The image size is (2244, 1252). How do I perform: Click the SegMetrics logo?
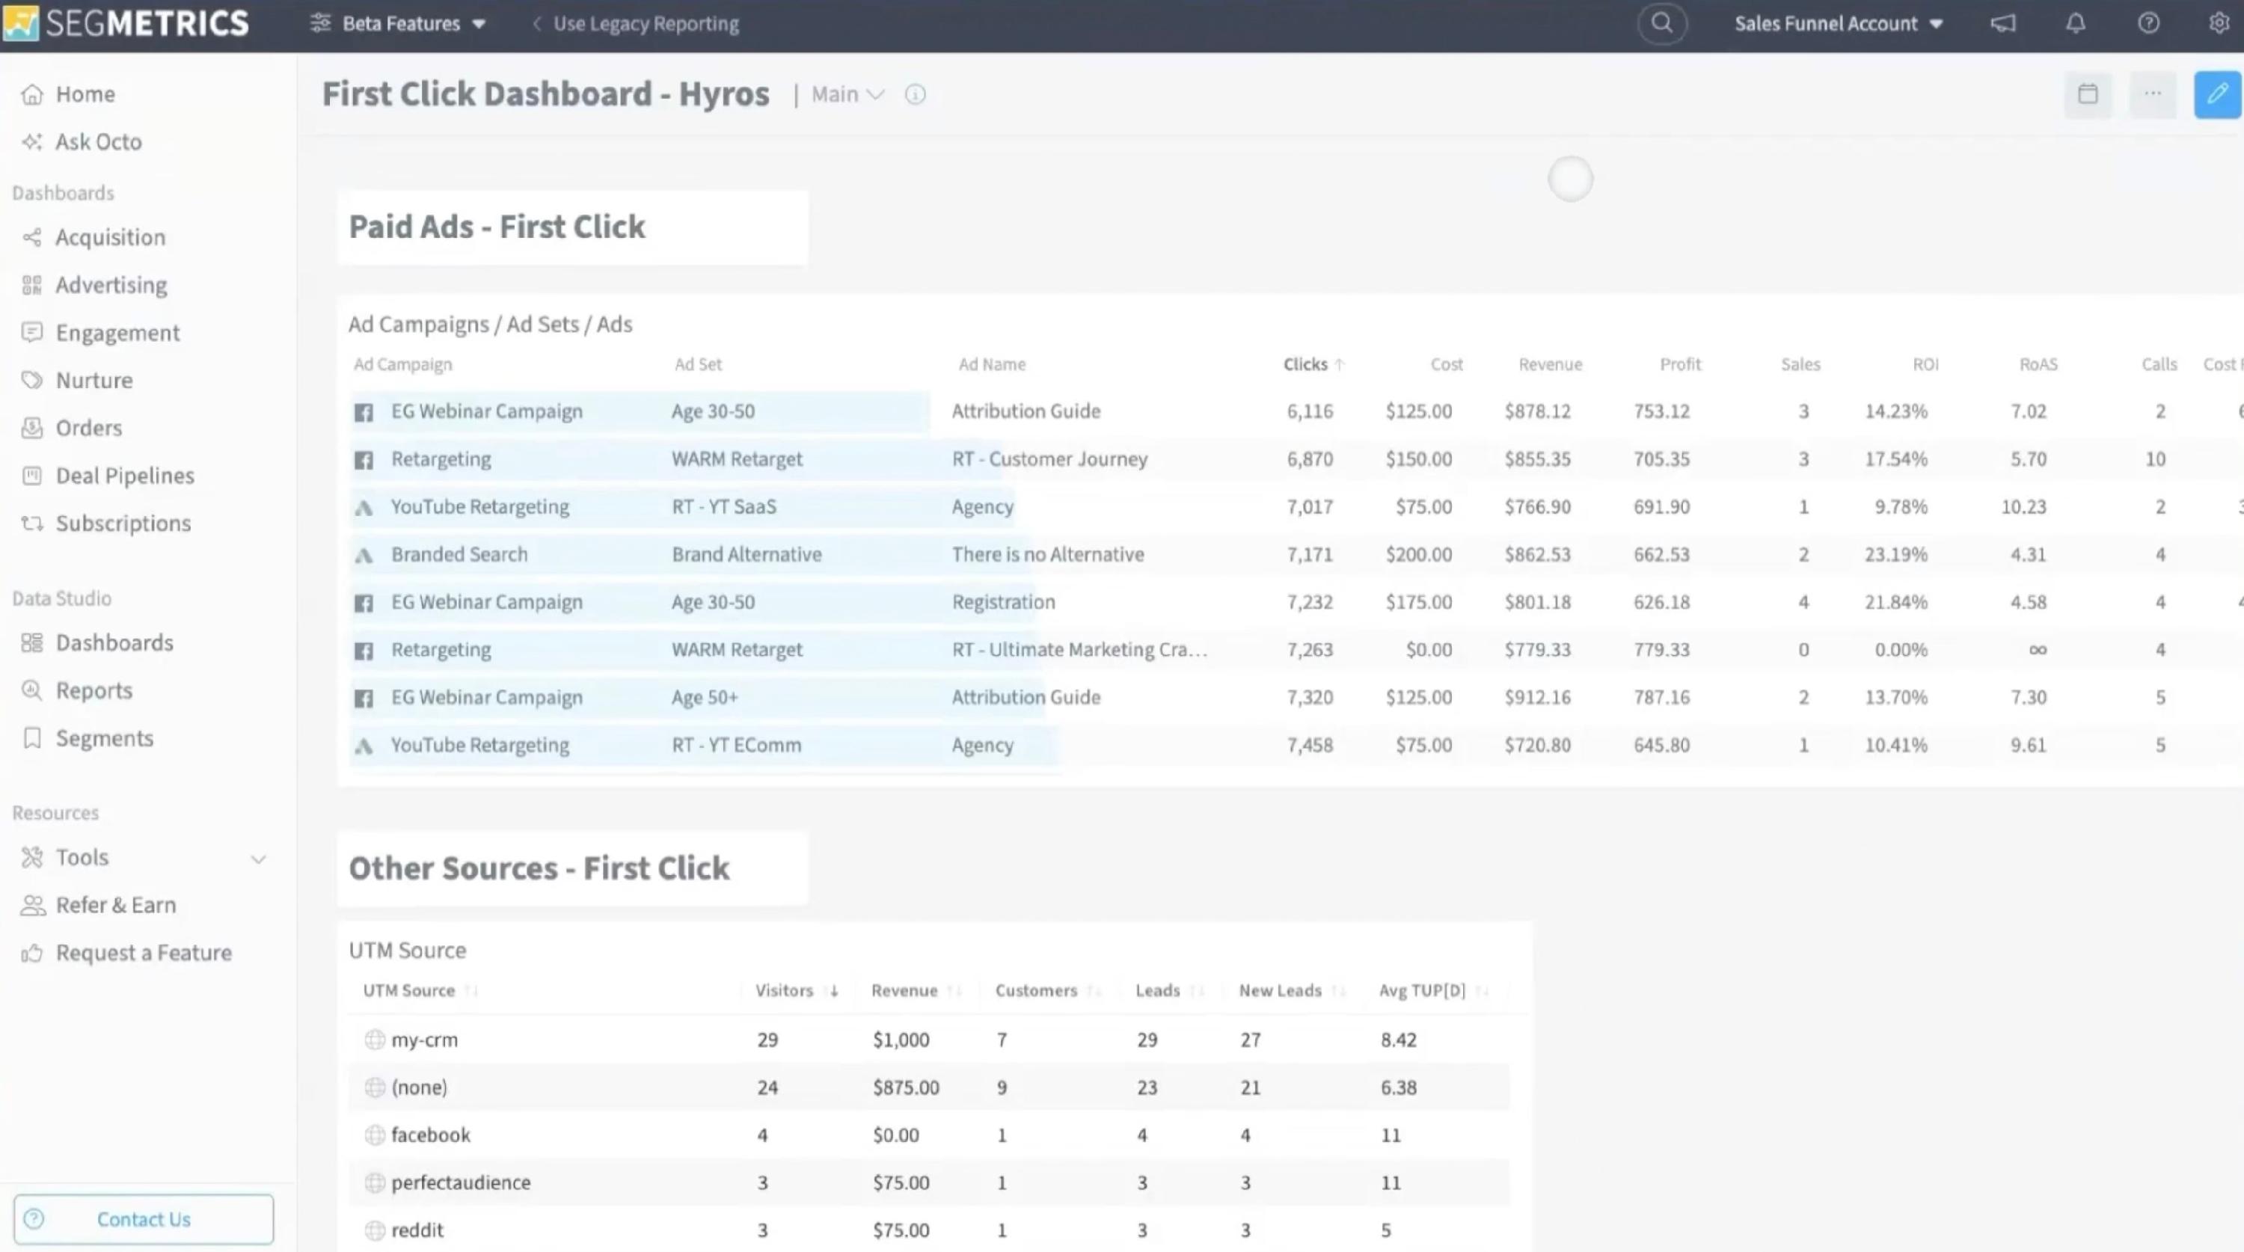pos(126,23)
